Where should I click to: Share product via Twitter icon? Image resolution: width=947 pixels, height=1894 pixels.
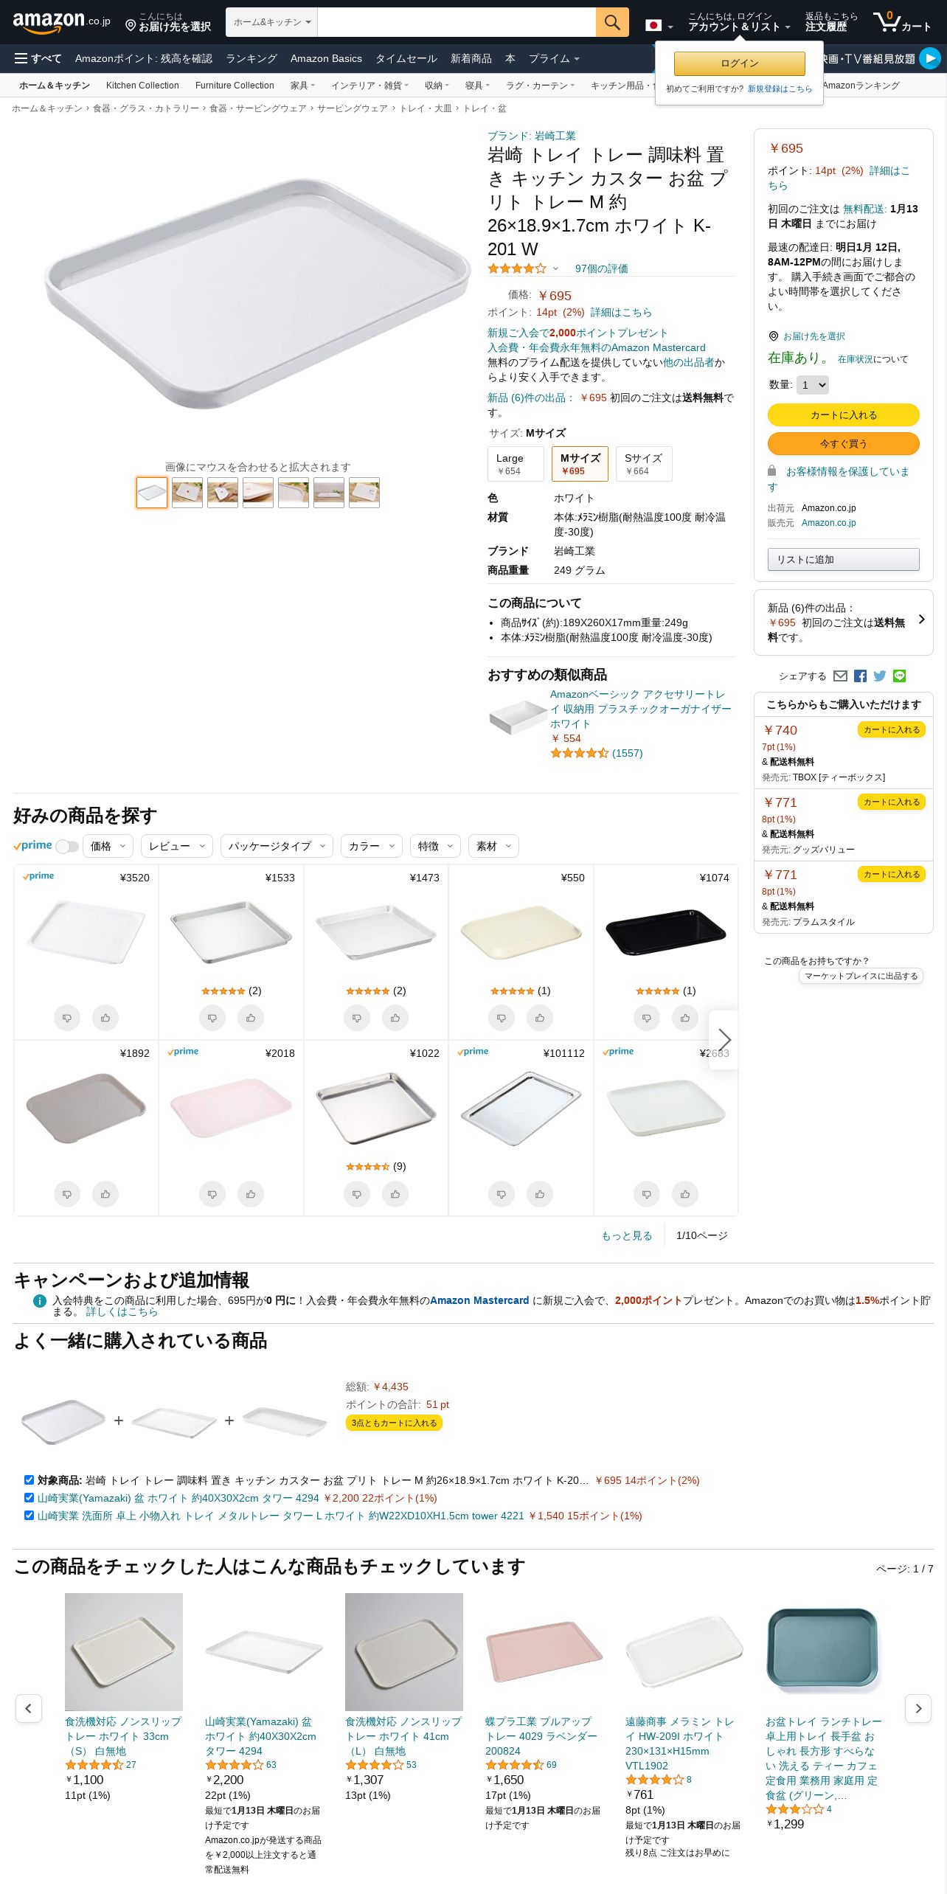880,676
